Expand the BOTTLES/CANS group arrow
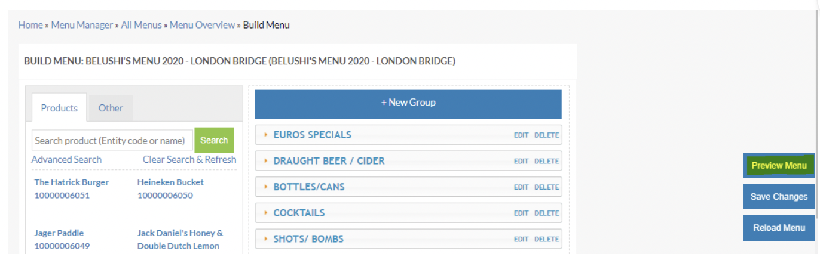The height and width of the screenshot is (254, 820). [x=265, y=187]
